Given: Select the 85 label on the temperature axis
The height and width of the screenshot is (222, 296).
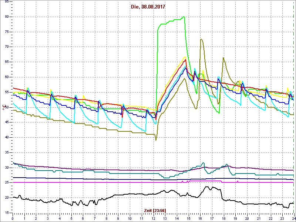Looking at the screenshot, I should coord(6,1).
